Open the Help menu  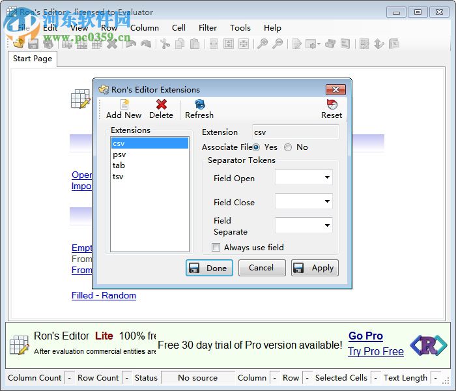coord(272,27)
